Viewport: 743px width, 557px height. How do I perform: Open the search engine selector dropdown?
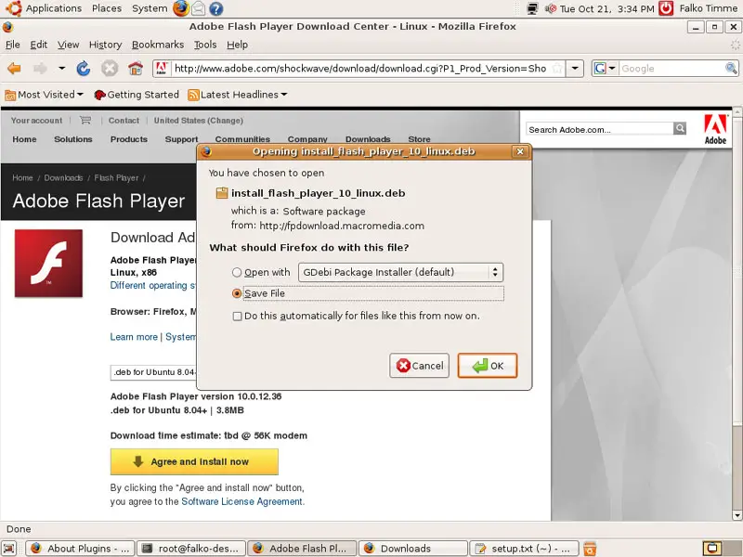coord(606,69)
